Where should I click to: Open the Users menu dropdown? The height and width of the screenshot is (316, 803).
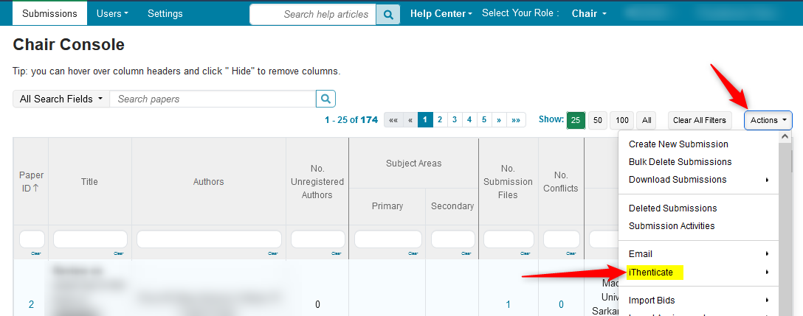(x=112, y=13)
